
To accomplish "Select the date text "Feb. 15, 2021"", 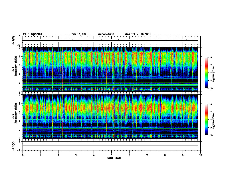I will pos(80,34).
